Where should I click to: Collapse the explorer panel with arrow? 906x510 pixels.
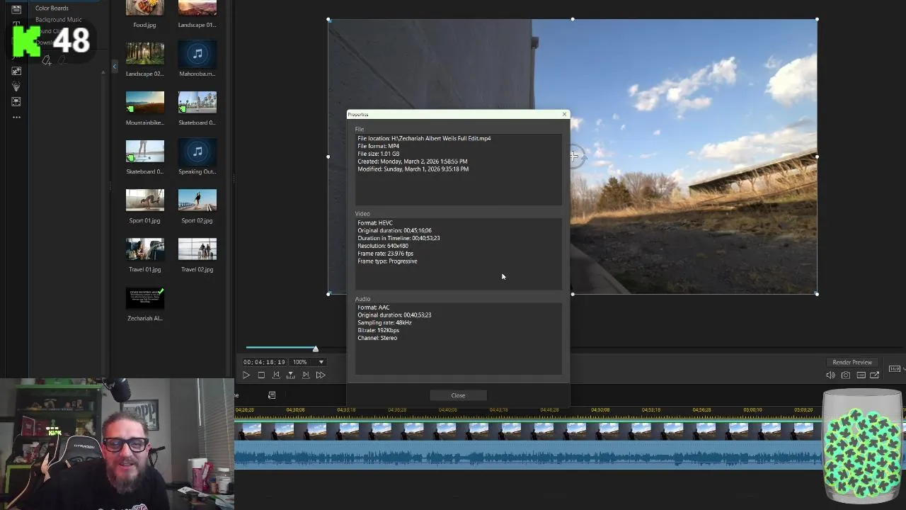115,67
